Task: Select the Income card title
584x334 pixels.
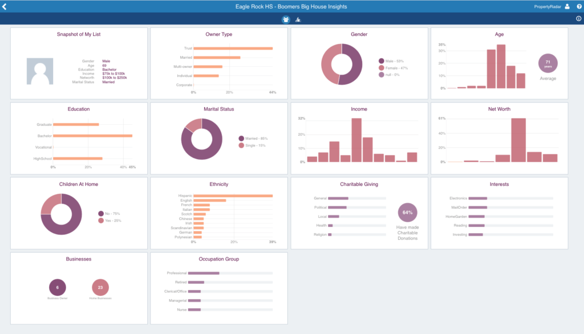Action: click(x=359, y=109)
